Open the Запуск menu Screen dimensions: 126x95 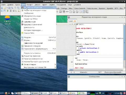tap(37, 5)
